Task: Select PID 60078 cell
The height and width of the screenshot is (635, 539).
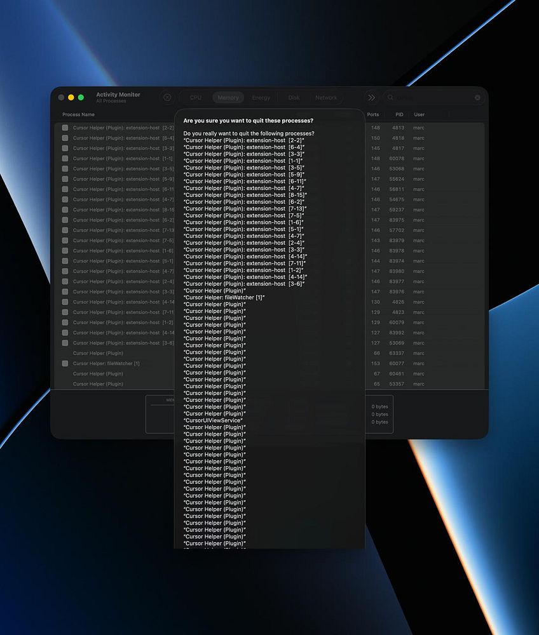Action: 397,158
